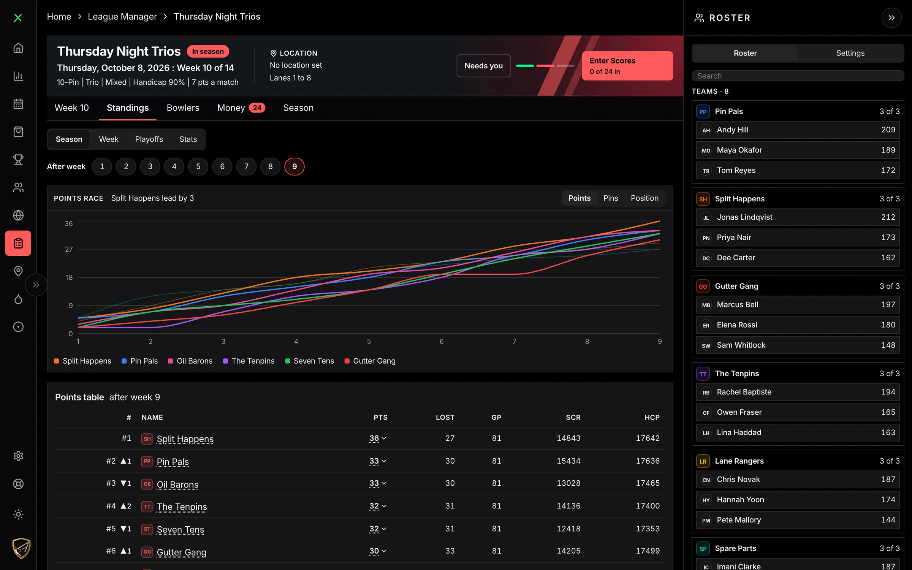This screenshot has height=570, width=912.
Task: Toggle Seven Tens green legend swatch
Action: [x=287, y=361]
